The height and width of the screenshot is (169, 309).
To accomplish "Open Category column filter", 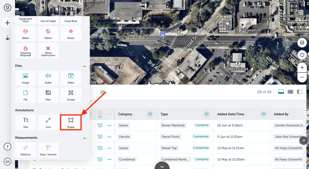I will (x=150, y=114).
